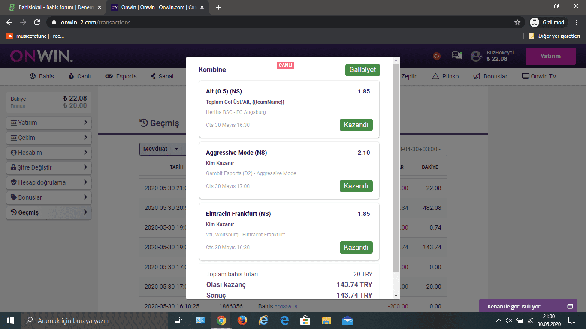Open Task View on the taskbar

click(178, 320)
